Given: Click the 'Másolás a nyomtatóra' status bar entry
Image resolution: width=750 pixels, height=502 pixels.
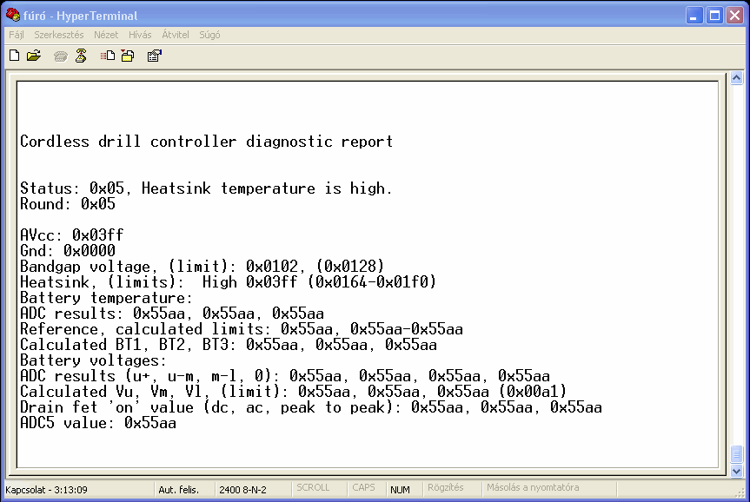Looking at the screenshot, I should click(533, 487).
